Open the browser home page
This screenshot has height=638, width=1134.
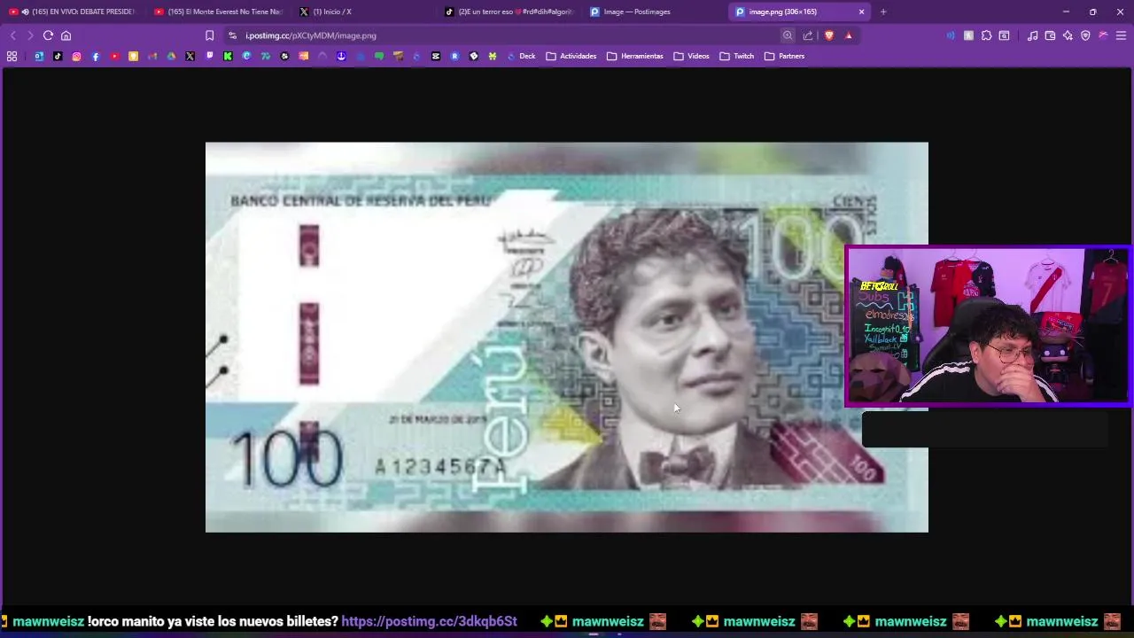click(x=66, y=35)
